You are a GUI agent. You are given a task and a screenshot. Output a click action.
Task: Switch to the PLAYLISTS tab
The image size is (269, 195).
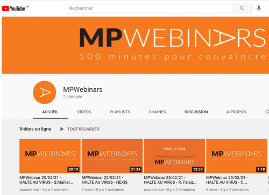click(x=120, y=112)
